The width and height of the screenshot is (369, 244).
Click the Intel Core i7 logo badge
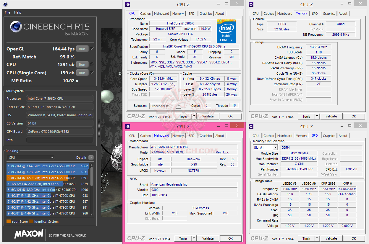[x=226, y=31]
